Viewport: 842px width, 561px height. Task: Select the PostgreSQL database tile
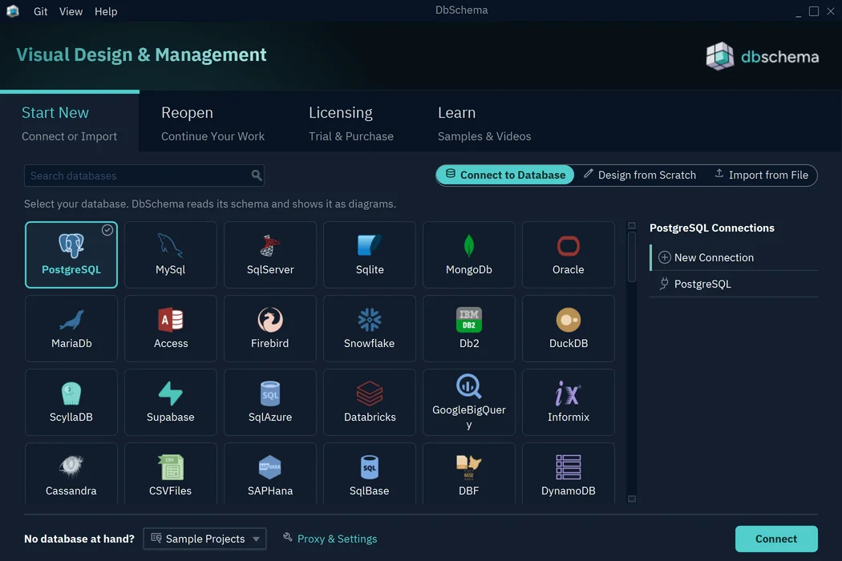(x=71, y=255)
